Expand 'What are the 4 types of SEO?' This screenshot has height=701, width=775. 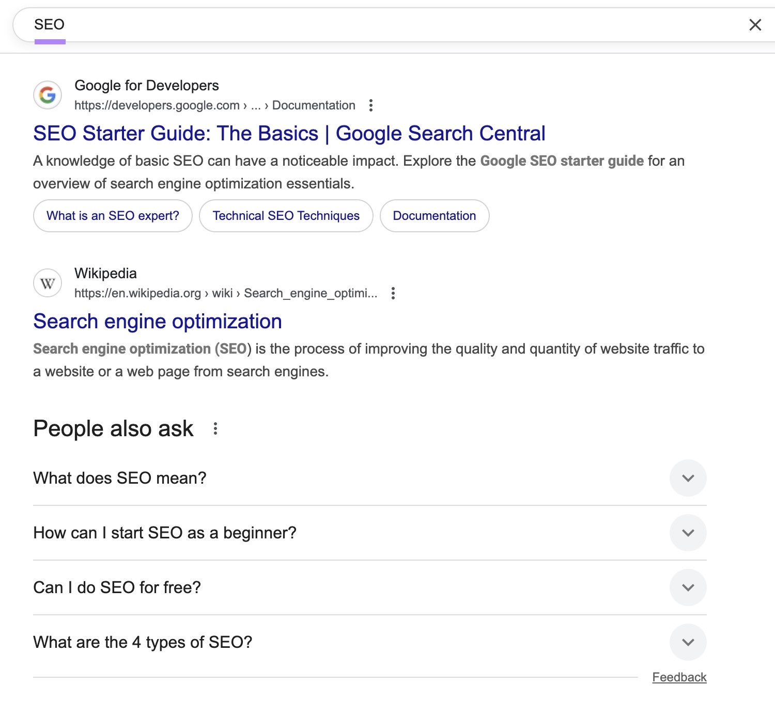688,642
